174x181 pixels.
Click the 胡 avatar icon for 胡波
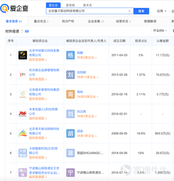point(70,134)
